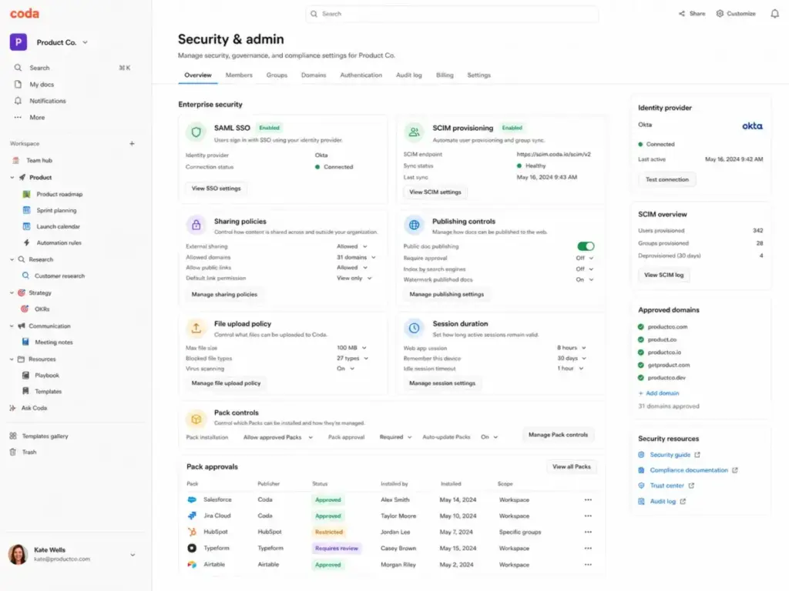Screen dimensions: 789x591
Task: Open the External sharing Allowed dropdown
Action: pyautogui.click(x=352, y=247)
